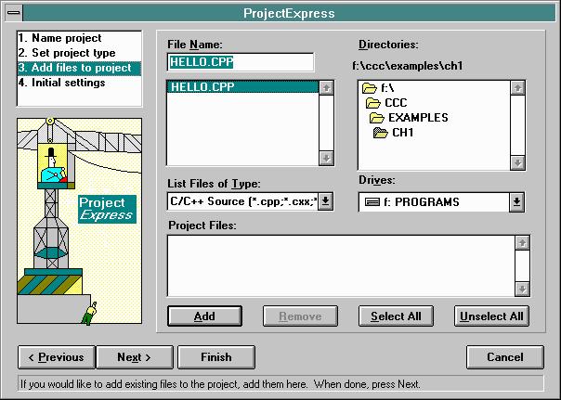
Task: Click the Add button
Action: (x=204, y=316)
